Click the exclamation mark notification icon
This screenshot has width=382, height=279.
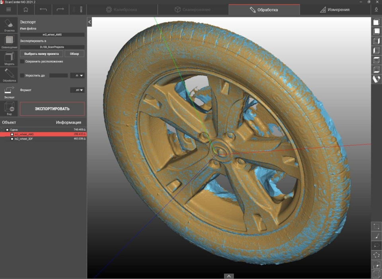pos(81,10)
